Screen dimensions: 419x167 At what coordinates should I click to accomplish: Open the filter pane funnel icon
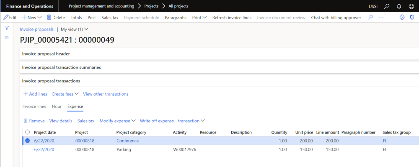[x=7, y=28]
